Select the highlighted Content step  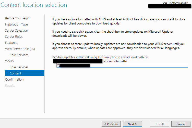click(25, 73)
